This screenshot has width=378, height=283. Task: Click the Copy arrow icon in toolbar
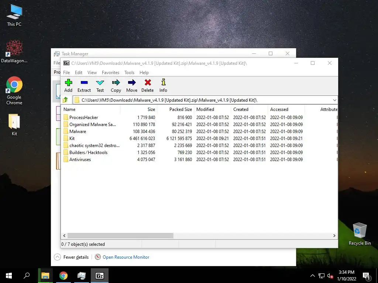click(x=116, y=83)
